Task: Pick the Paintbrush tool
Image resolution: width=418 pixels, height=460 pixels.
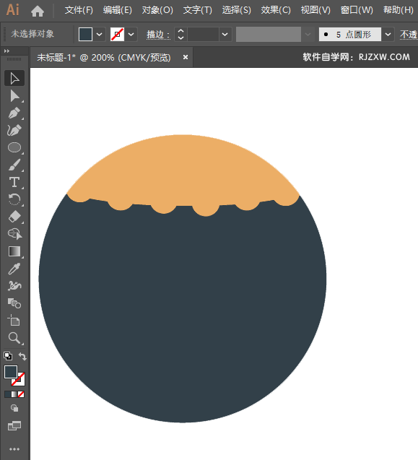Action: [x=14, y=165]
